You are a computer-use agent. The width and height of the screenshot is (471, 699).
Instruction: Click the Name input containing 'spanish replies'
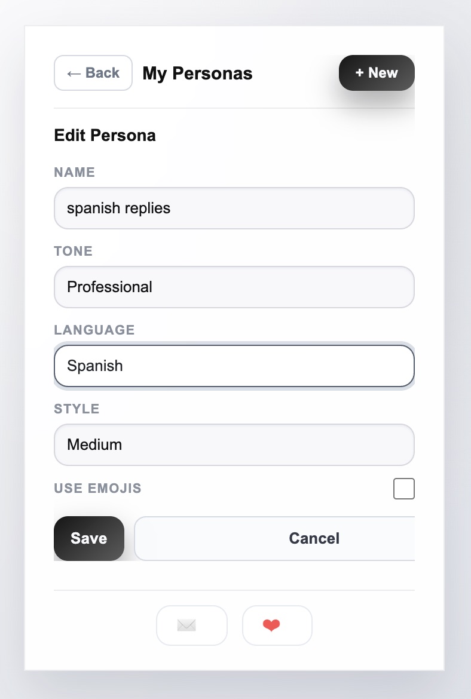[x=234, y=208]
